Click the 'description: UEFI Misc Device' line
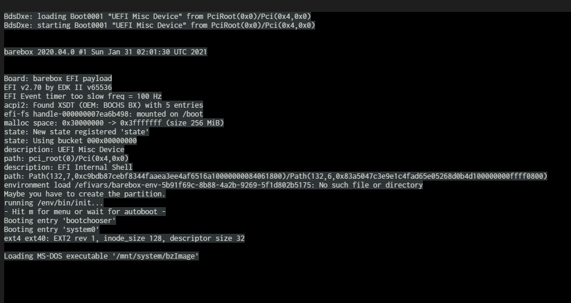The width and height of the screenshot is (571, 303). tap(64, 150)
